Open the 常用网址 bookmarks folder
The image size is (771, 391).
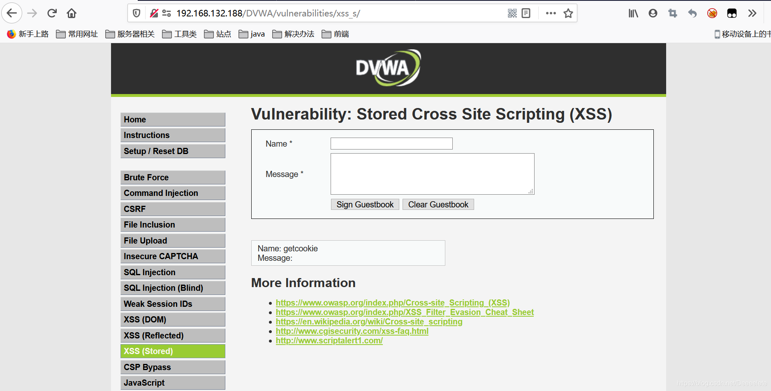point(77,34)
